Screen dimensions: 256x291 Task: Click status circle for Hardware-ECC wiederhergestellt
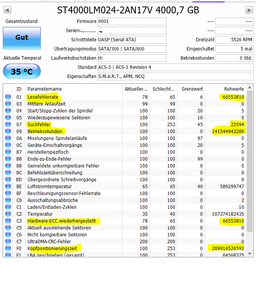[x=8, y=221]
